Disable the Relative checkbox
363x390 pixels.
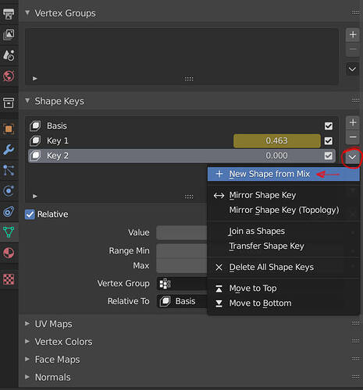pos(30,214)
